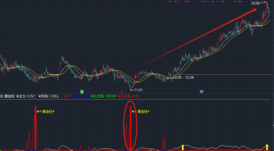The height and width of the screenshot is (151, 274).
Task: Click the green 港 marker icon
Action: point(82,92)
